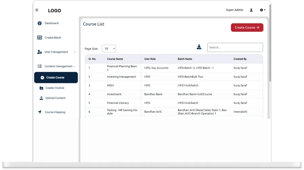Toggle the hamburger menu icon
This screenshot has width=304, height=170.
pyautogui.click(x=36, y=10)
